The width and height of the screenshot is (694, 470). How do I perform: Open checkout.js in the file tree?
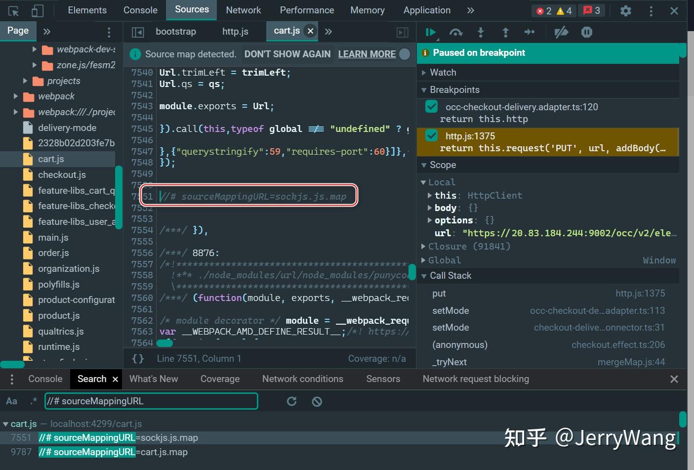pyautogui.click(x=62, y=175)
